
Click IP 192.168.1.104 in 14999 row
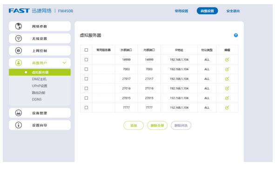179,59
